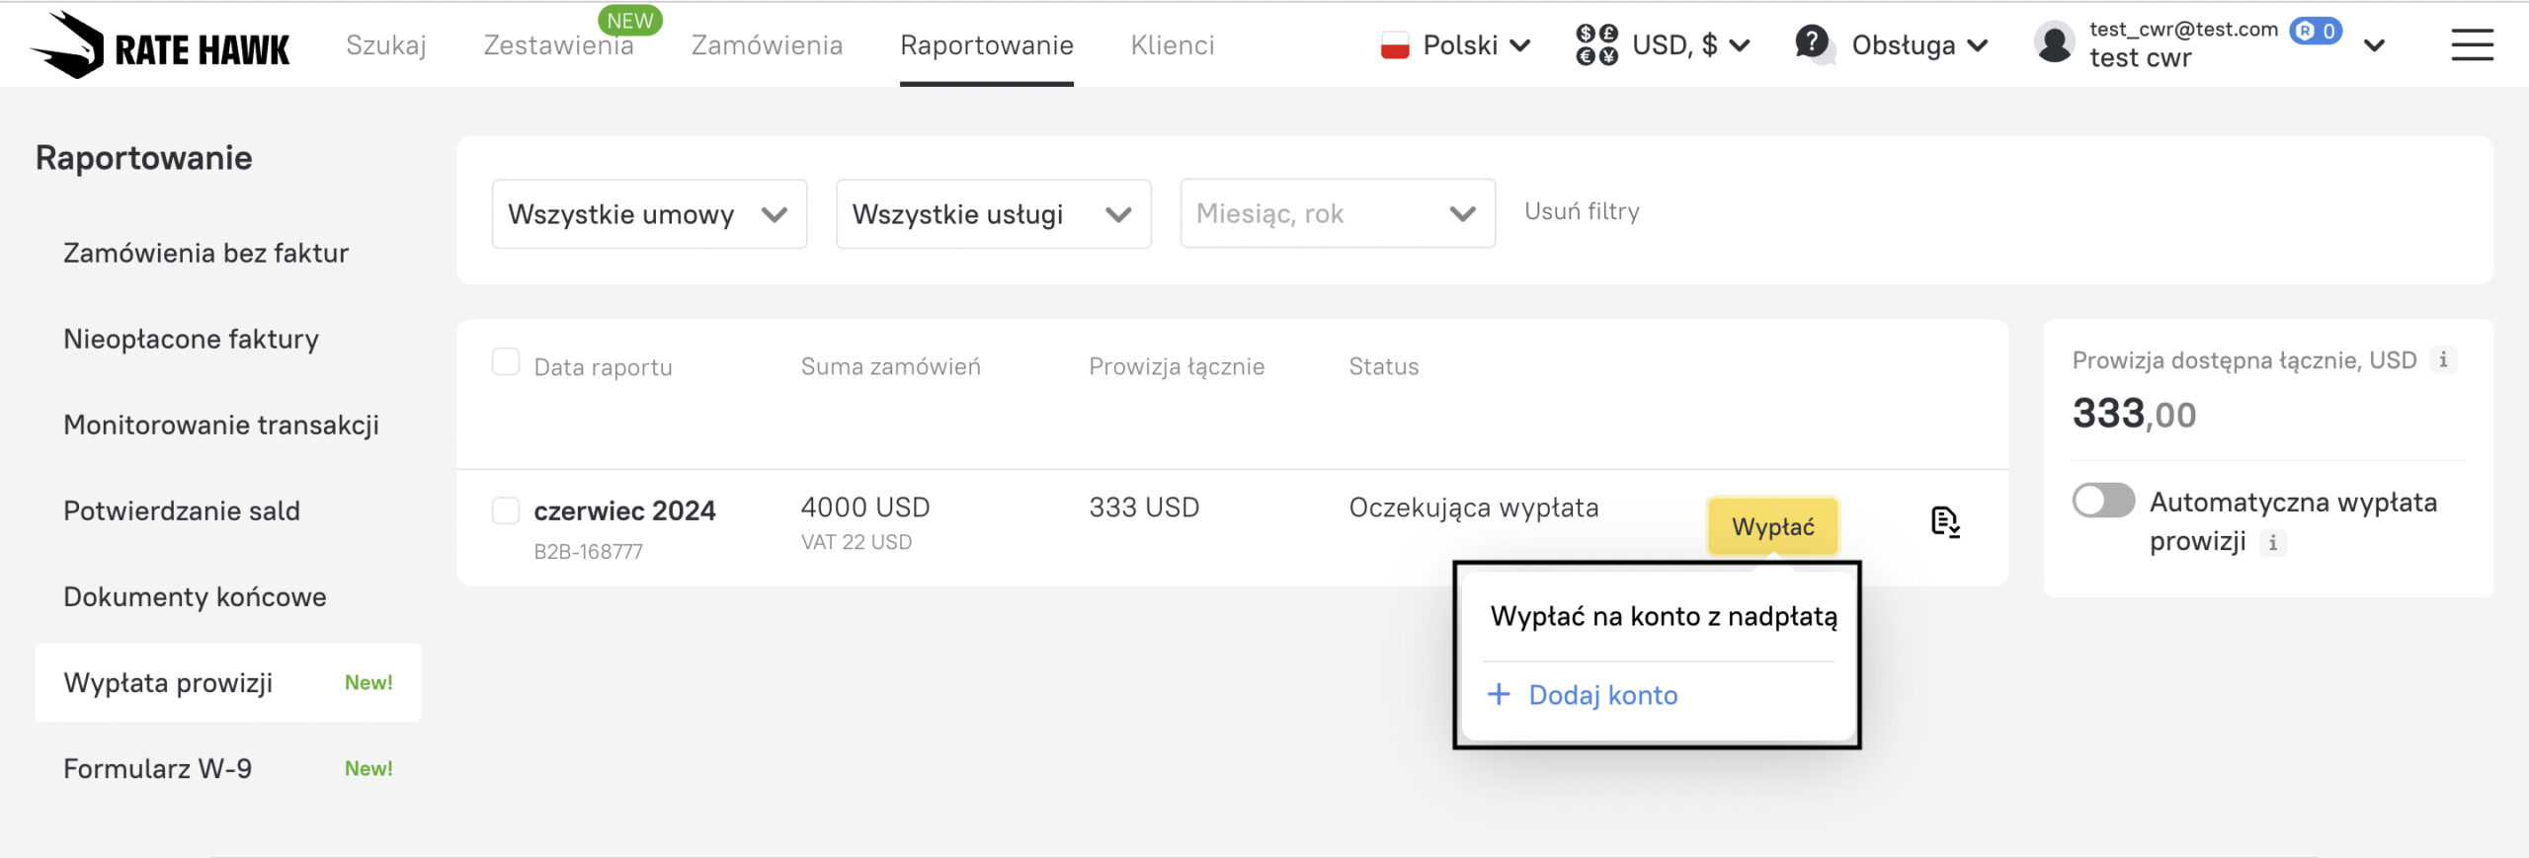Click Usuń filtry to clear filters
The width and height of the screenshot is (2529, 858).
[1582, 211]
